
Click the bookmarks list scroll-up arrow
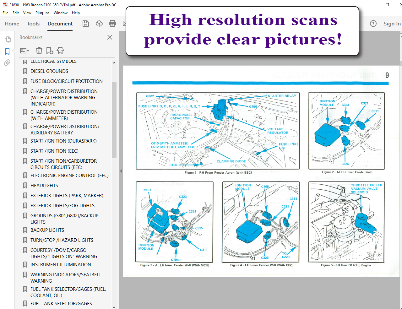(114, 63)
